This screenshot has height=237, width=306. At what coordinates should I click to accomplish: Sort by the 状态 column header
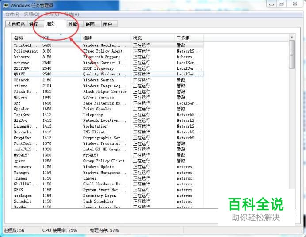153,38
